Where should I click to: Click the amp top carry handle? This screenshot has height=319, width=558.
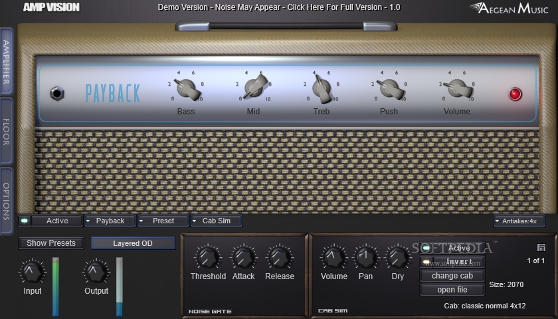pyautogui.click(x=286, y=26)
